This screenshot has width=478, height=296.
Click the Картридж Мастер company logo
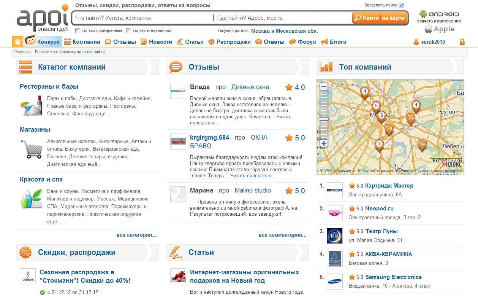coord(335,190)
